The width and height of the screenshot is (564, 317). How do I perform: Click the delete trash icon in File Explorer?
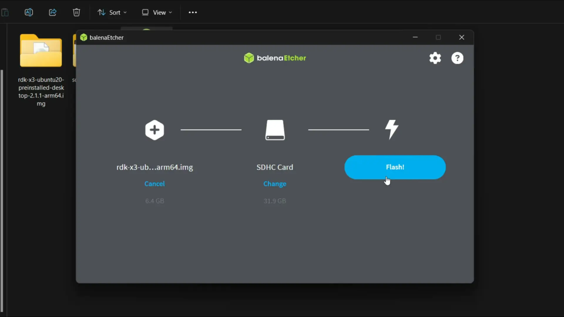pos(76,12)
